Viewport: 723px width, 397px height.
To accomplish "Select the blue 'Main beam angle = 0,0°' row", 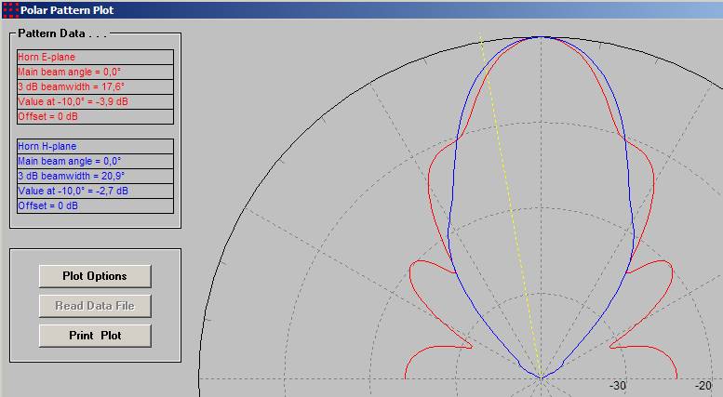I will 95,161.
